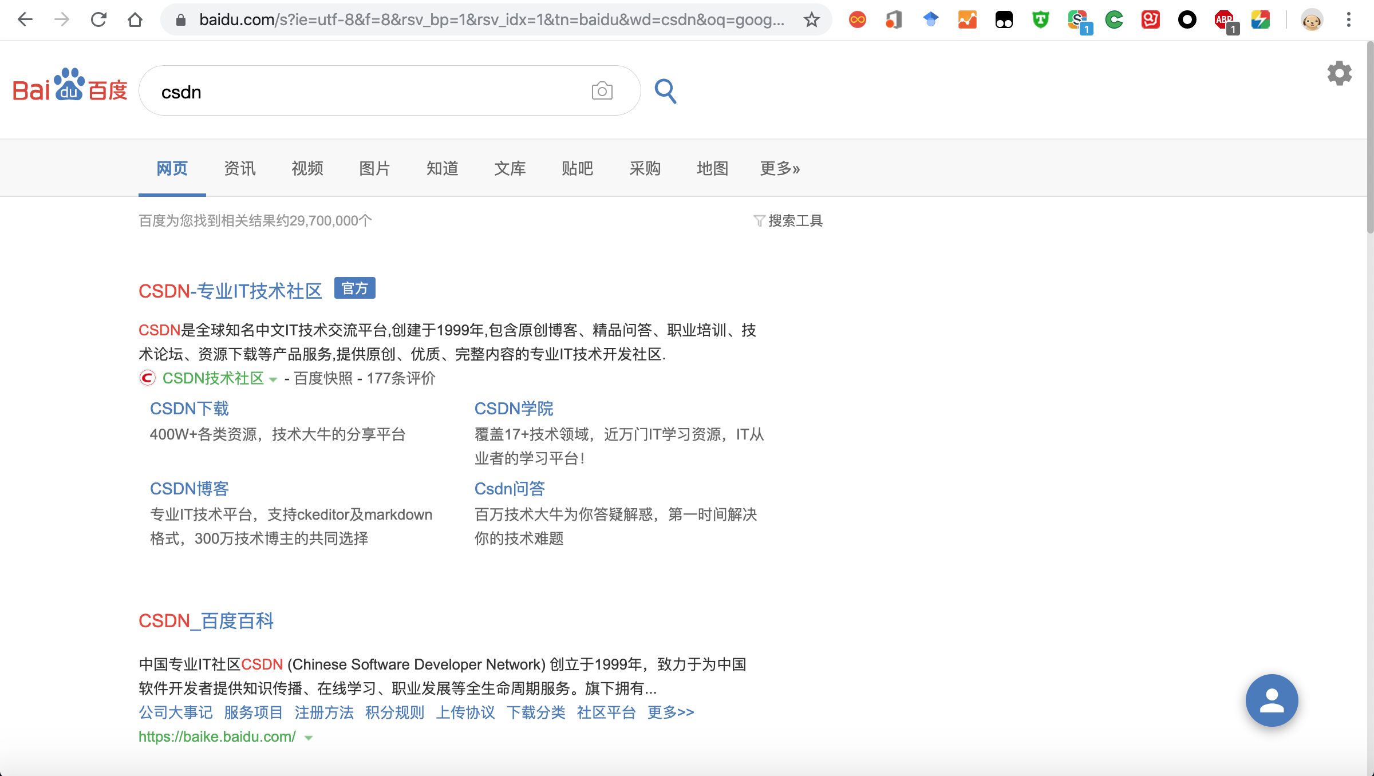
Task: Reload the current page
Action: pos(98,20)
